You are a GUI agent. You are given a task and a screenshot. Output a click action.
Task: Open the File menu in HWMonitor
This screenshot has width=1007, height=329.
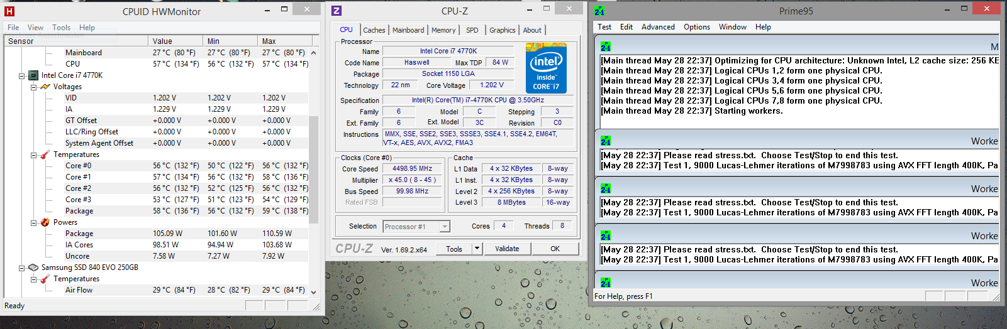(13, 28)
